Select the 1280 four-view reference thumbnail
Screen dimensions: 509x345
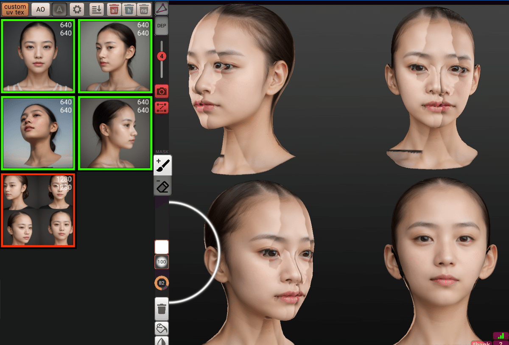[38, 211]
